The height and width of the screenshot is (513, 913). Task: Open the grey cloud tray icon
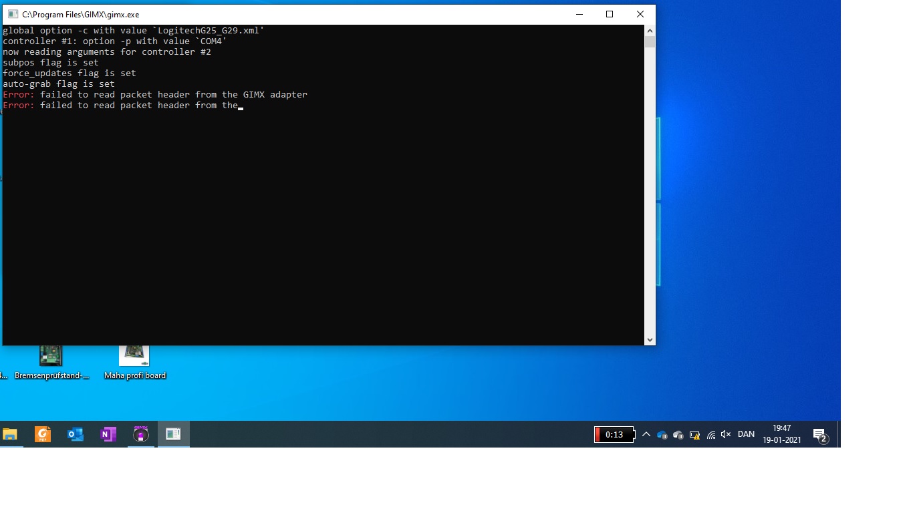tap(678, 435)
